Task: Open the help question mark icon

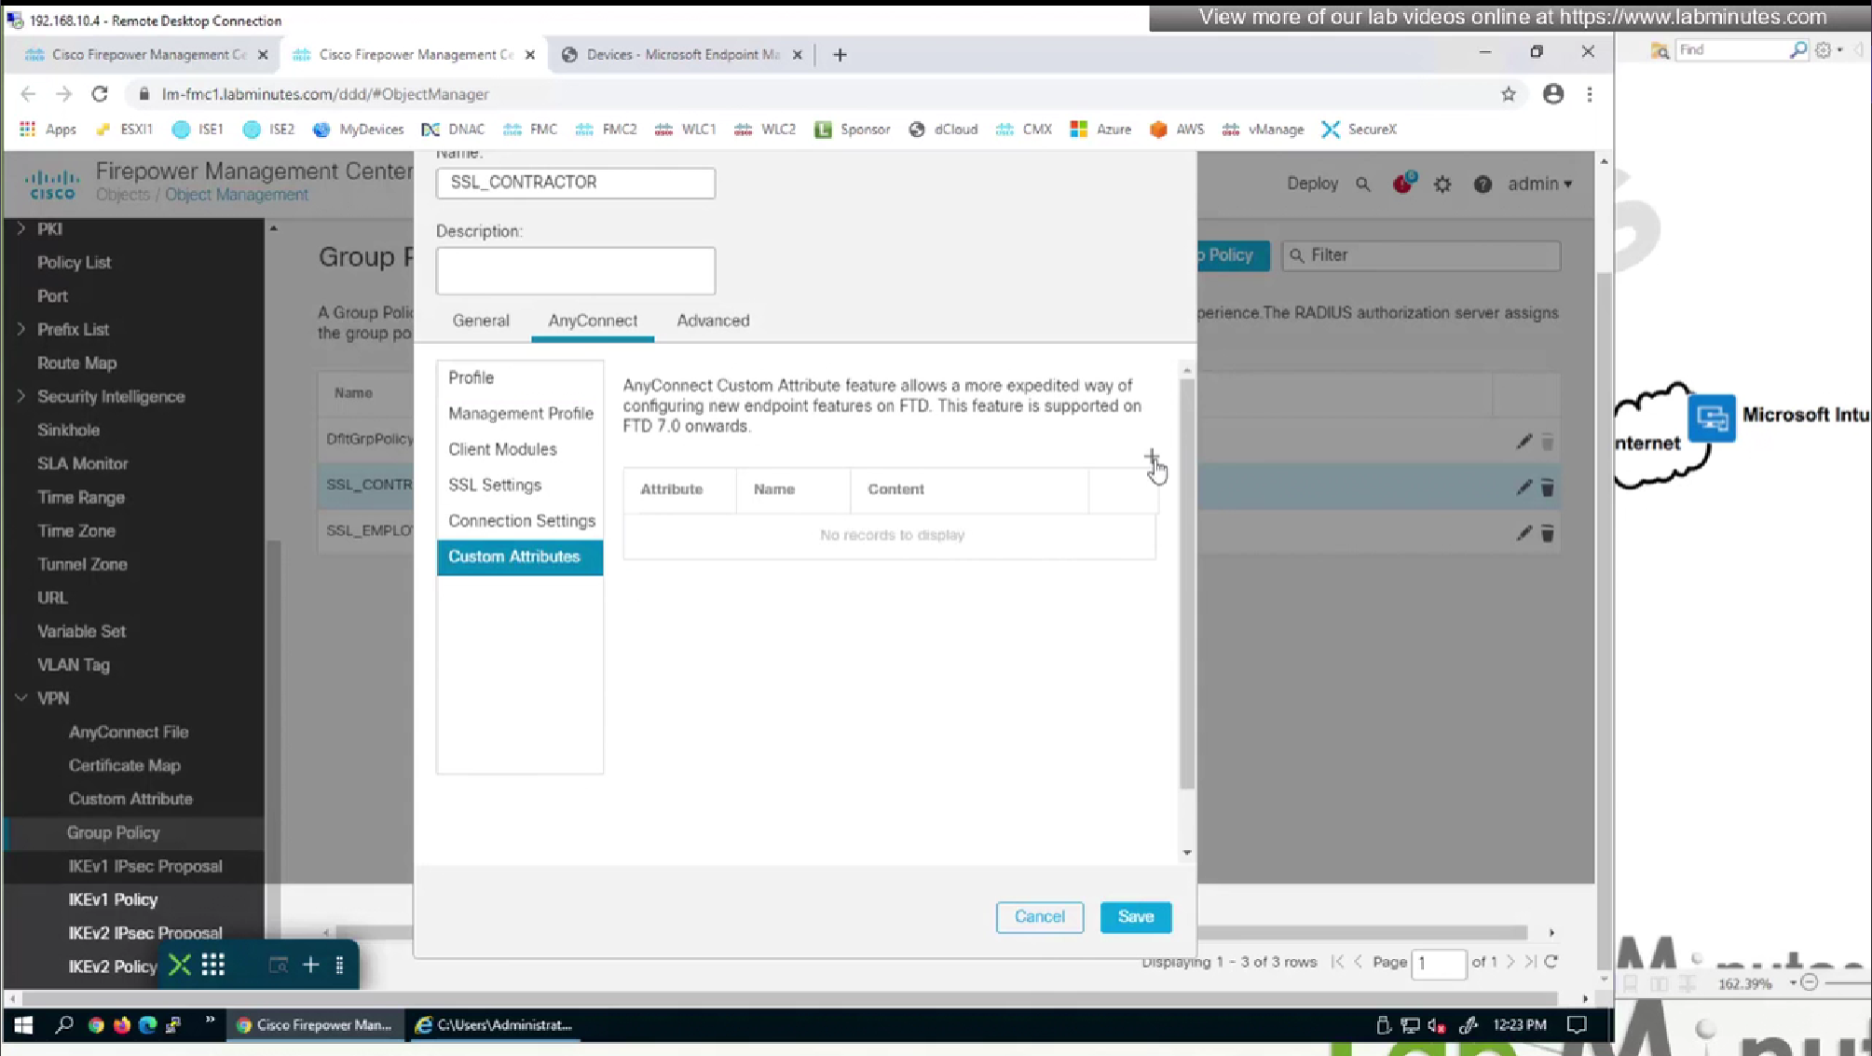Action: pyautogui.click(x=1483, y=185)
